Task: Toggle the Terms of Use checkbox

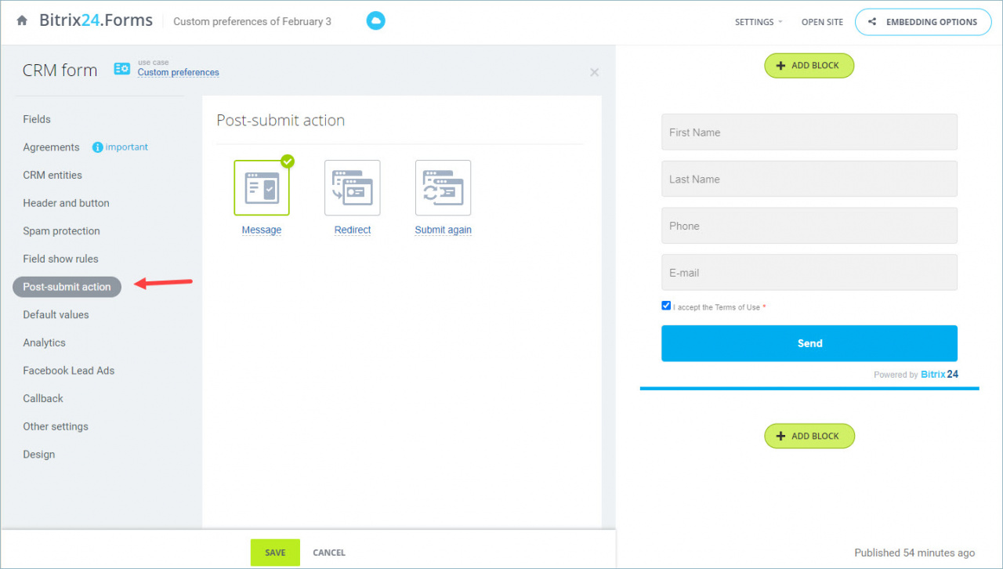Action: [666, 306]
